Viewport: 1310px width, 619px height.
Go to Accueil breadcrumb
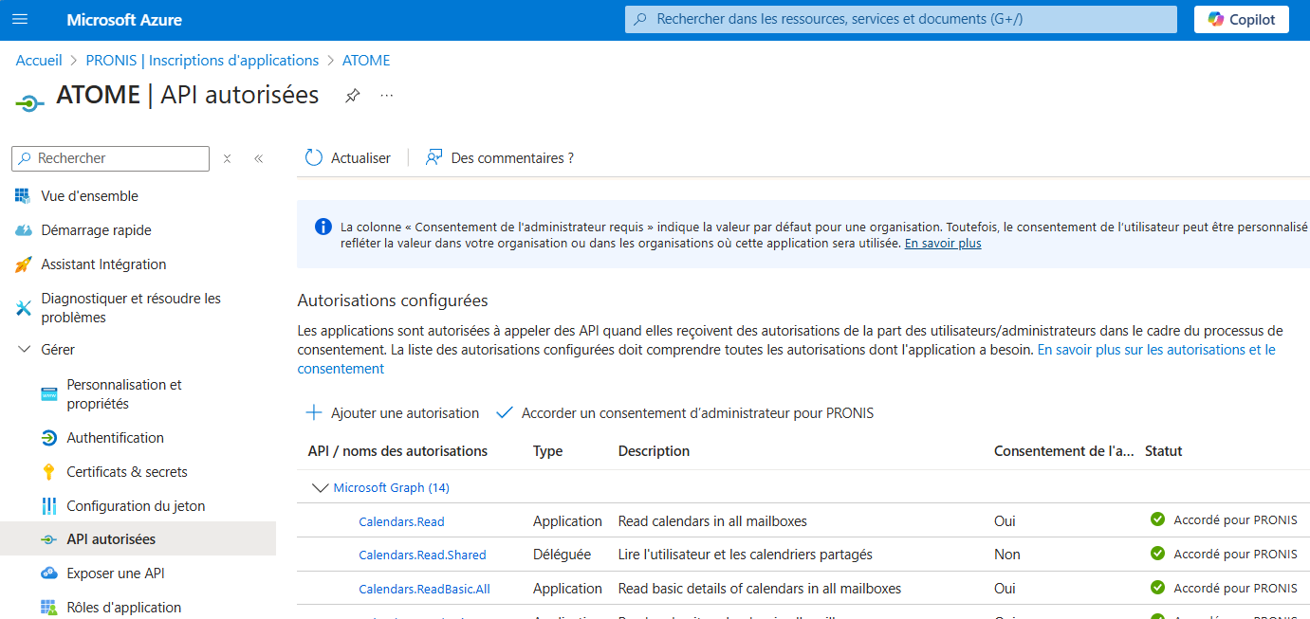(39, 60)
